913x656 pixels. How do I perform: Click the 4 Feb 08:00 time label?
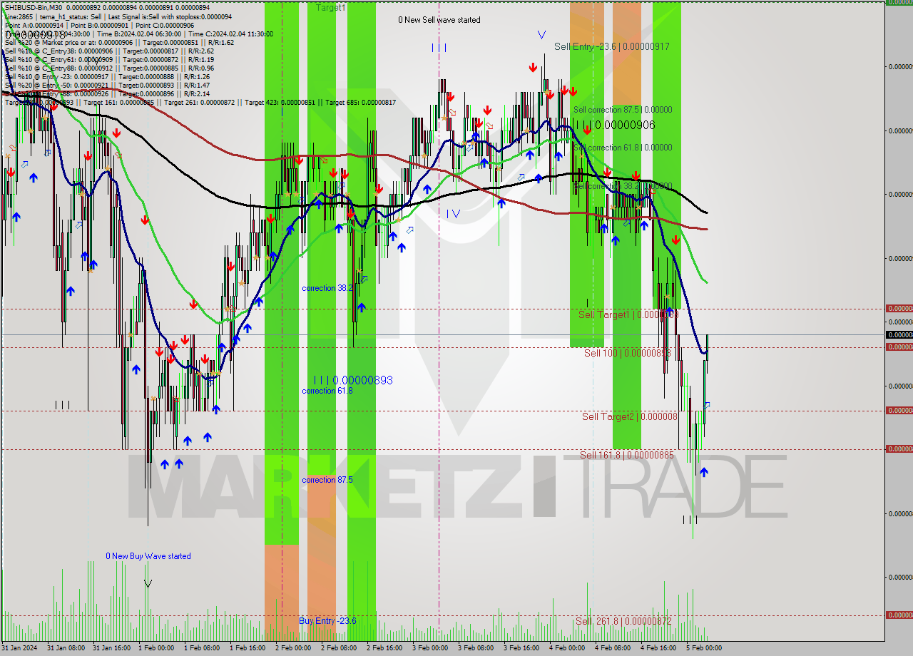point(612,648)
